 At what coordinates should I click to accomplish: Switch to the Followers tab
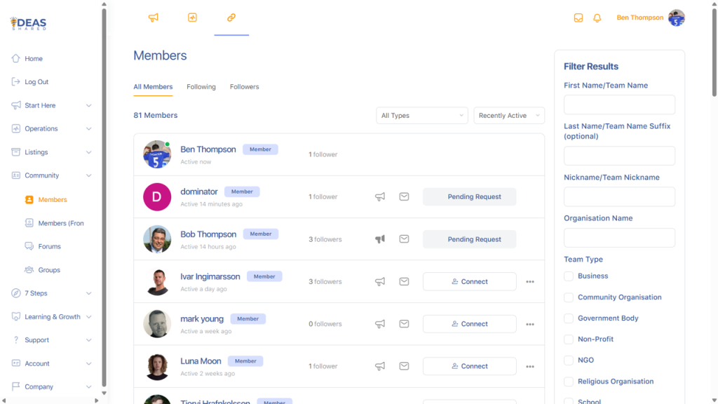click(x=244, y=86)
